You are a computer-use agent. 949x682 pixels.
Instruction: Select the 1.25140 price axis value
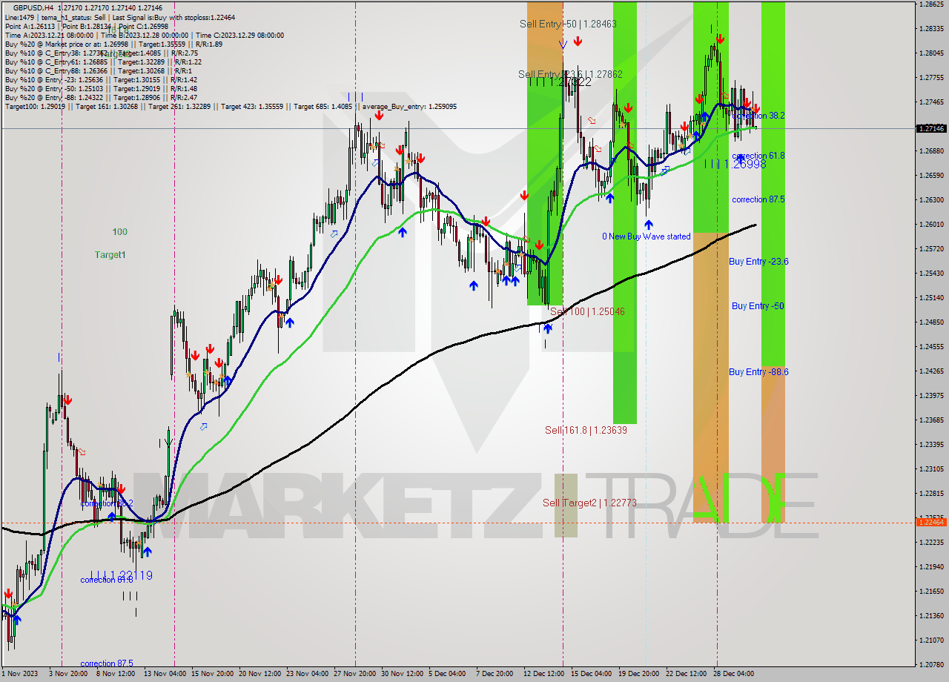pyautogui.click(x=931, y=297)
